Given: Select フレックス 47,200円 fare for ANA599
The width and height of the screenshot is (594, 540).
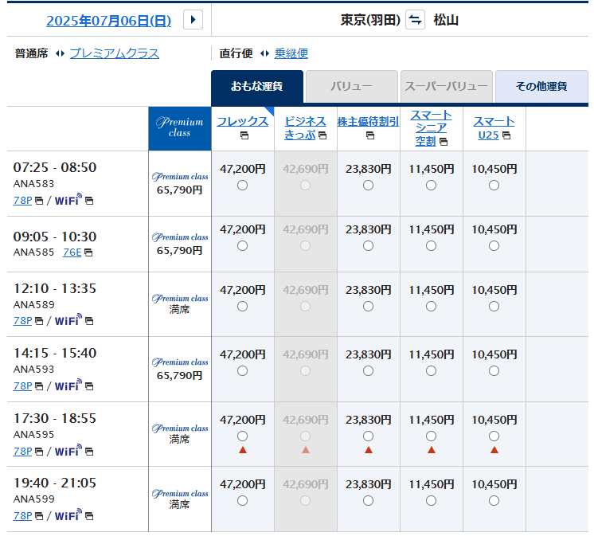Looking at the screenshot, I should pyautogui.click(x=242, y=501).
